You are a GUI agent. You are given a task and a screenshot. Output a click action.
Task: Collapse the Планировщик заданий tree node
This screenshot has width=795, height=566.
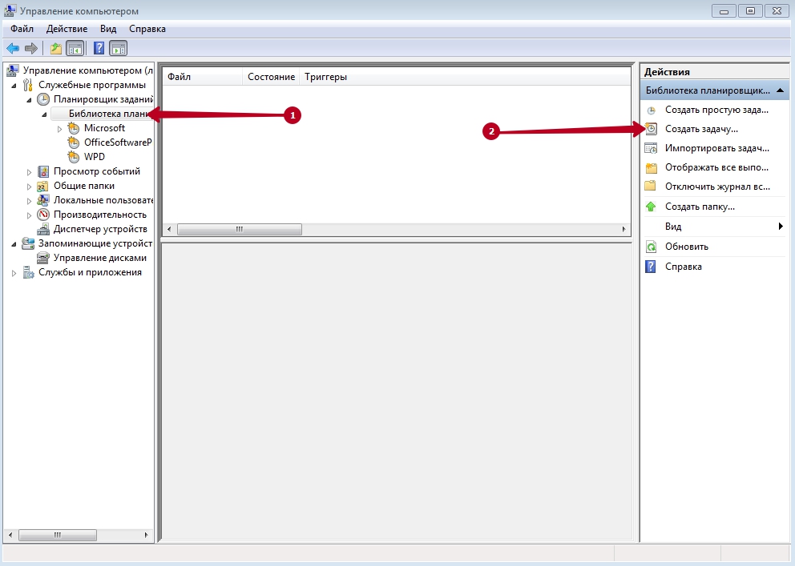29,100
